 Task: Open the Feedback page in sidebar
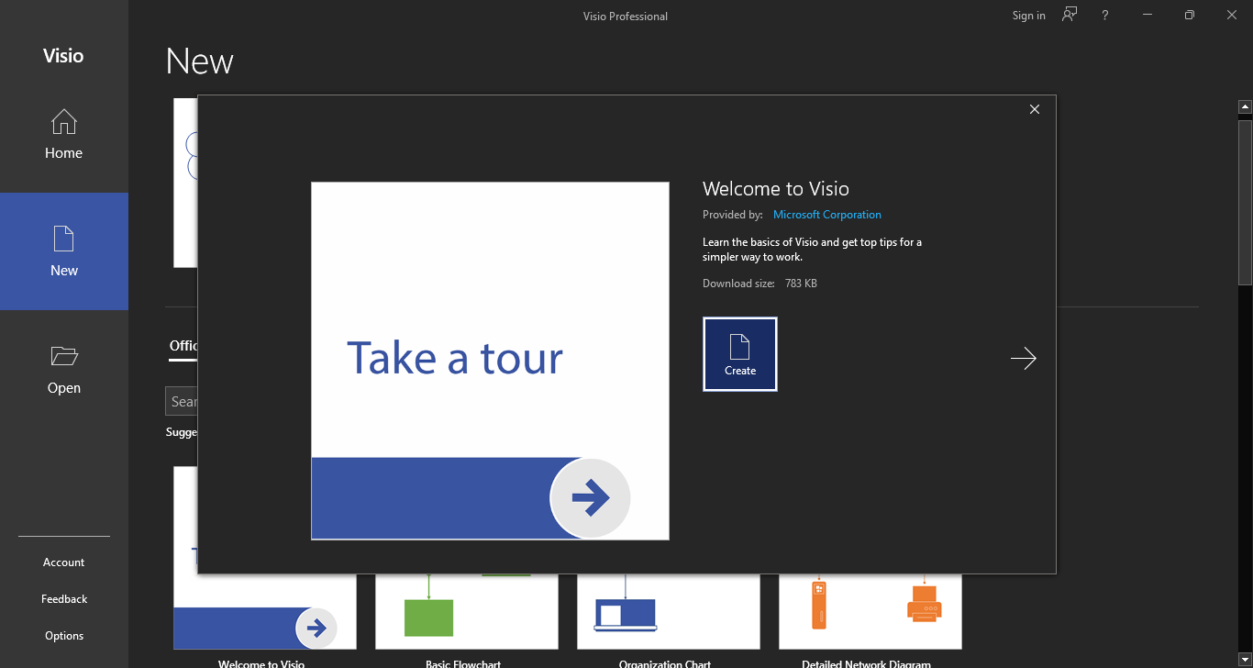pyautogui.click(x=64, y=599)
